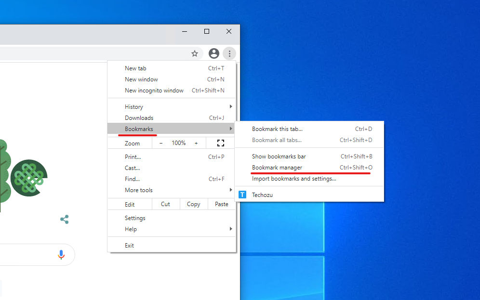Expand the Bookmarks submenu
Screen dimensions: 480x300
[x=172, y=129]
